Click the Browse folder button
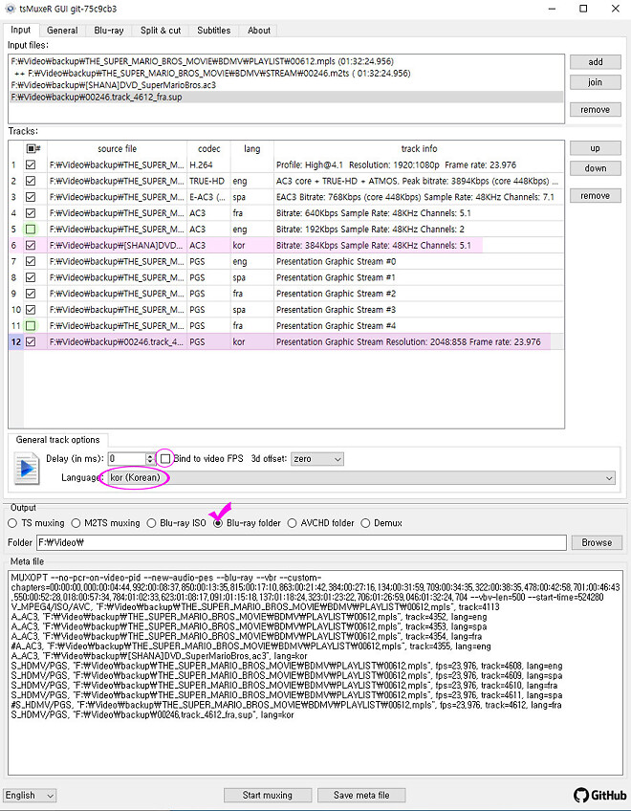 coord(597,542)
